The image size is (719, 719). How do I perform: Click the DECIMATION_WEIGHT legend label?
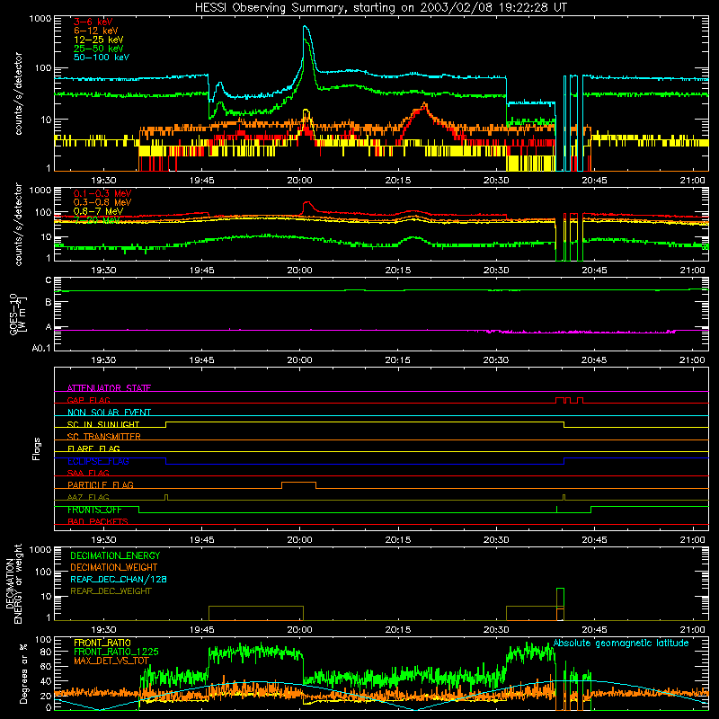coord(114,568)
